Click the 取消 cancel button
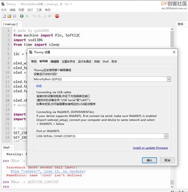Screen dimensions: 188x192 (x=167, y=160)
